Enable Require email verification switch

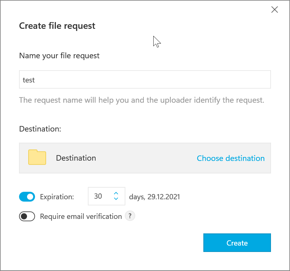coord(27,216)
